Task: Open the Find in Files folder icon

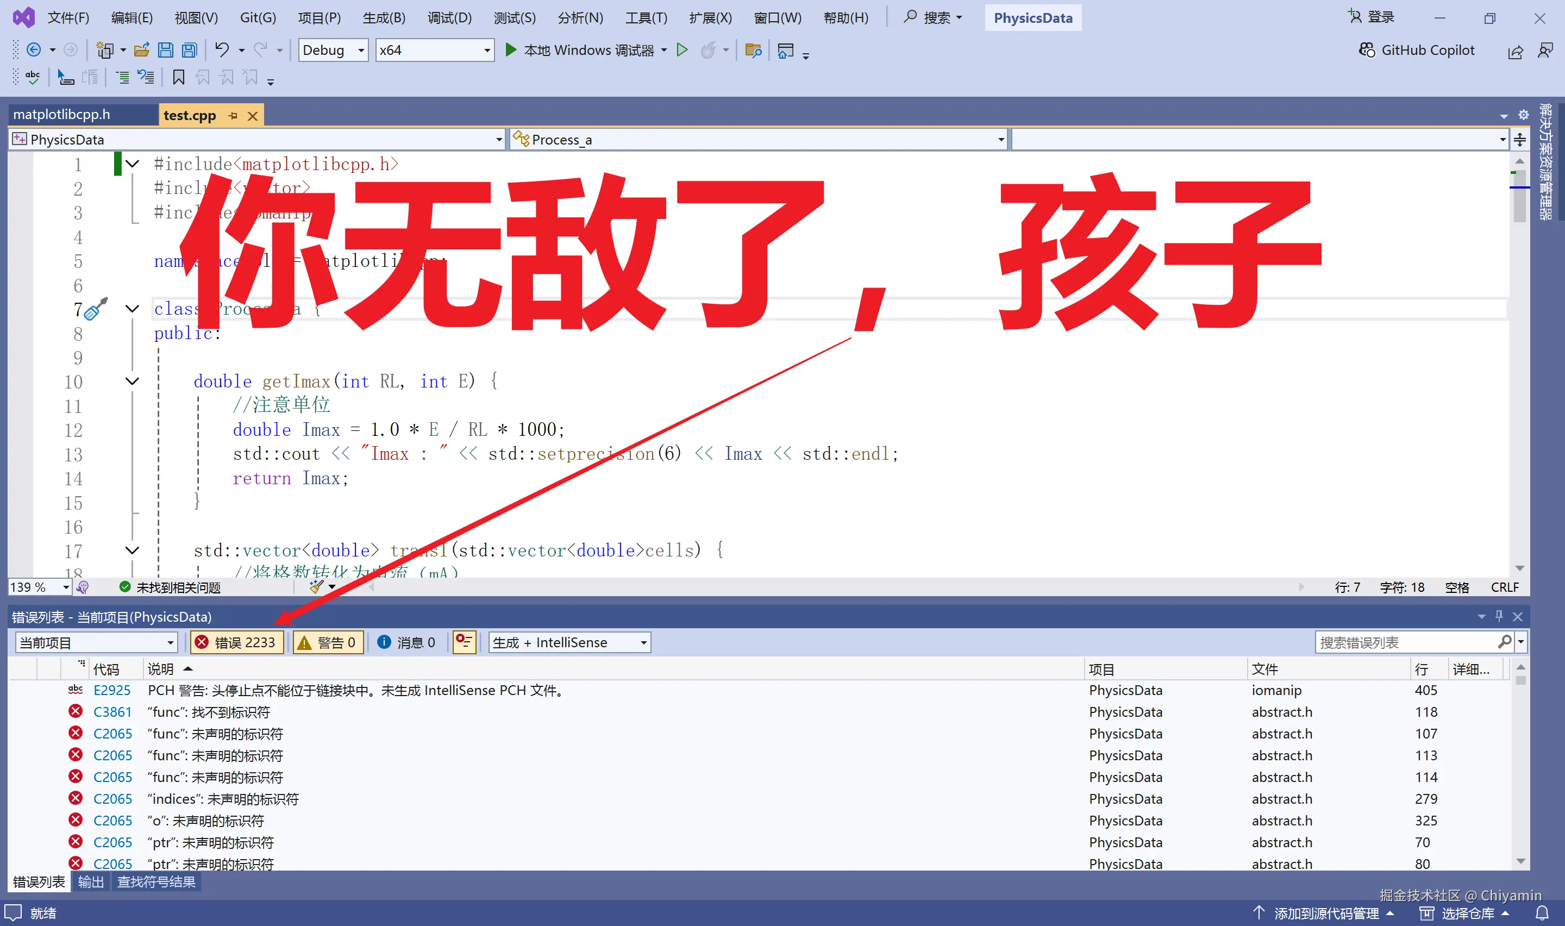Action: click(753, 50)
